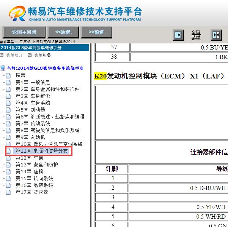Click page icon beside 第7章 传动系统

point(8,123)
